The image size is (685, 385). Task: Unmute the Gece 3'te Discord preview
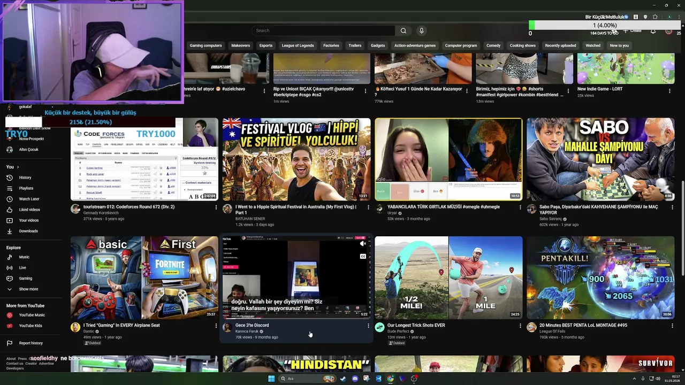[x=363, y=244]
